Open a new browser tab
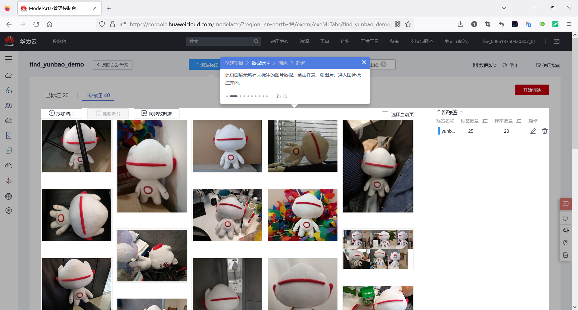This screenshot has height=310, width=578. click(x=109, y=8)
